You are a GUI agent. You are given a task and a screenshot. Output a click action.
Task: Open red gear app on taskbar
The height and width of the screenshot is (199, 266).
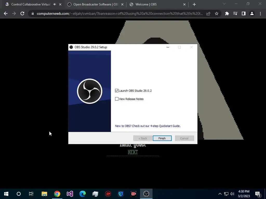click(x=108, y=194)
